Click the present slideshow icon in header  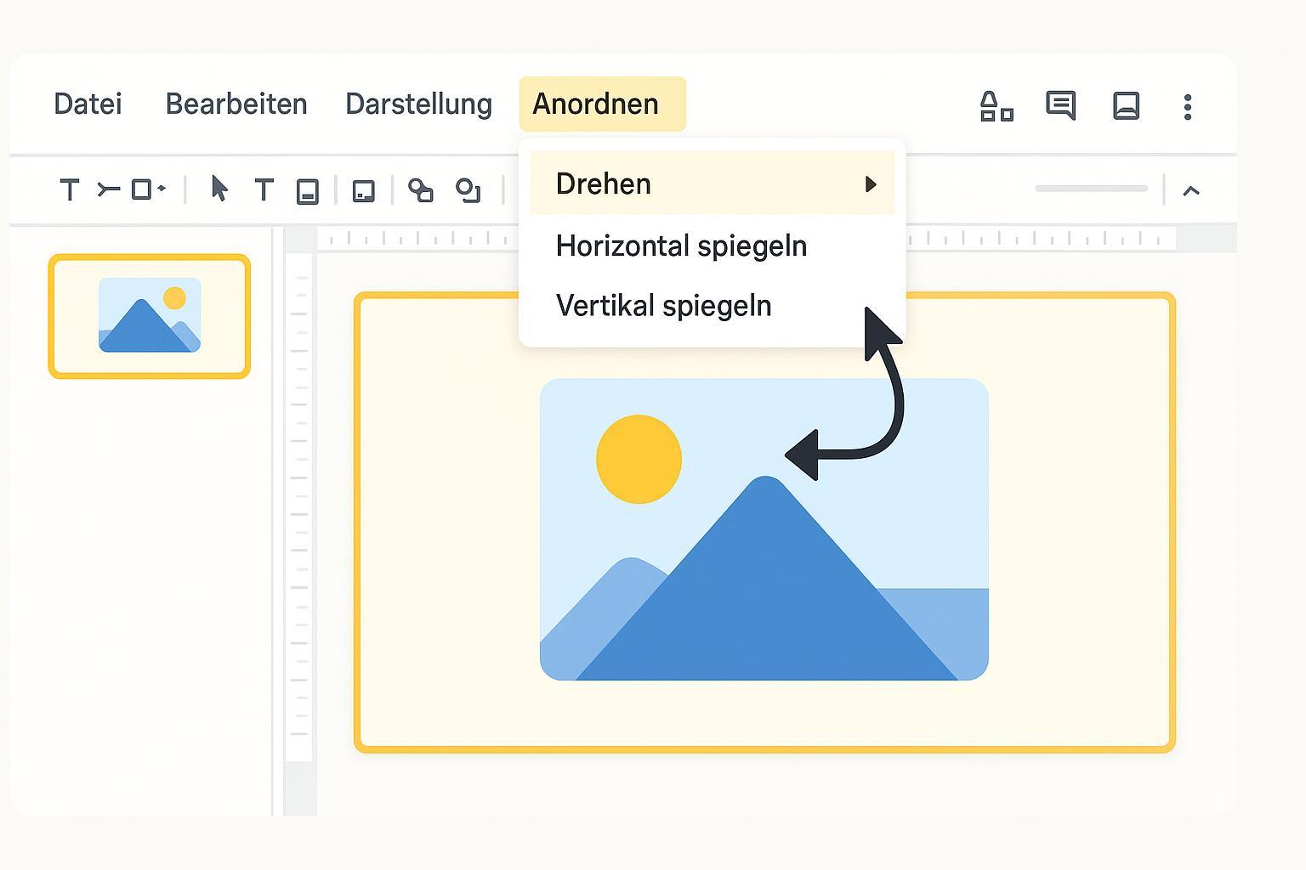pyautogui.click(x=1126, y=105)
